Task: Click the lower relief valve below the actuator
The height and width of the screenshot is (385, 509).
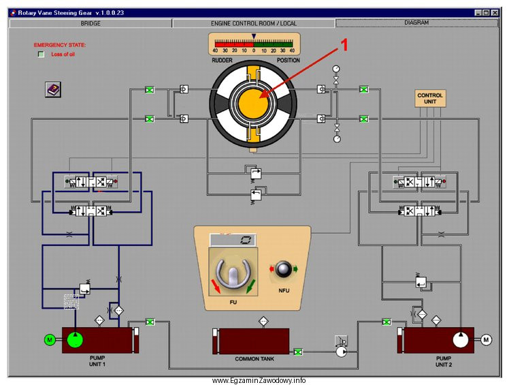Action: click(256, 195)
